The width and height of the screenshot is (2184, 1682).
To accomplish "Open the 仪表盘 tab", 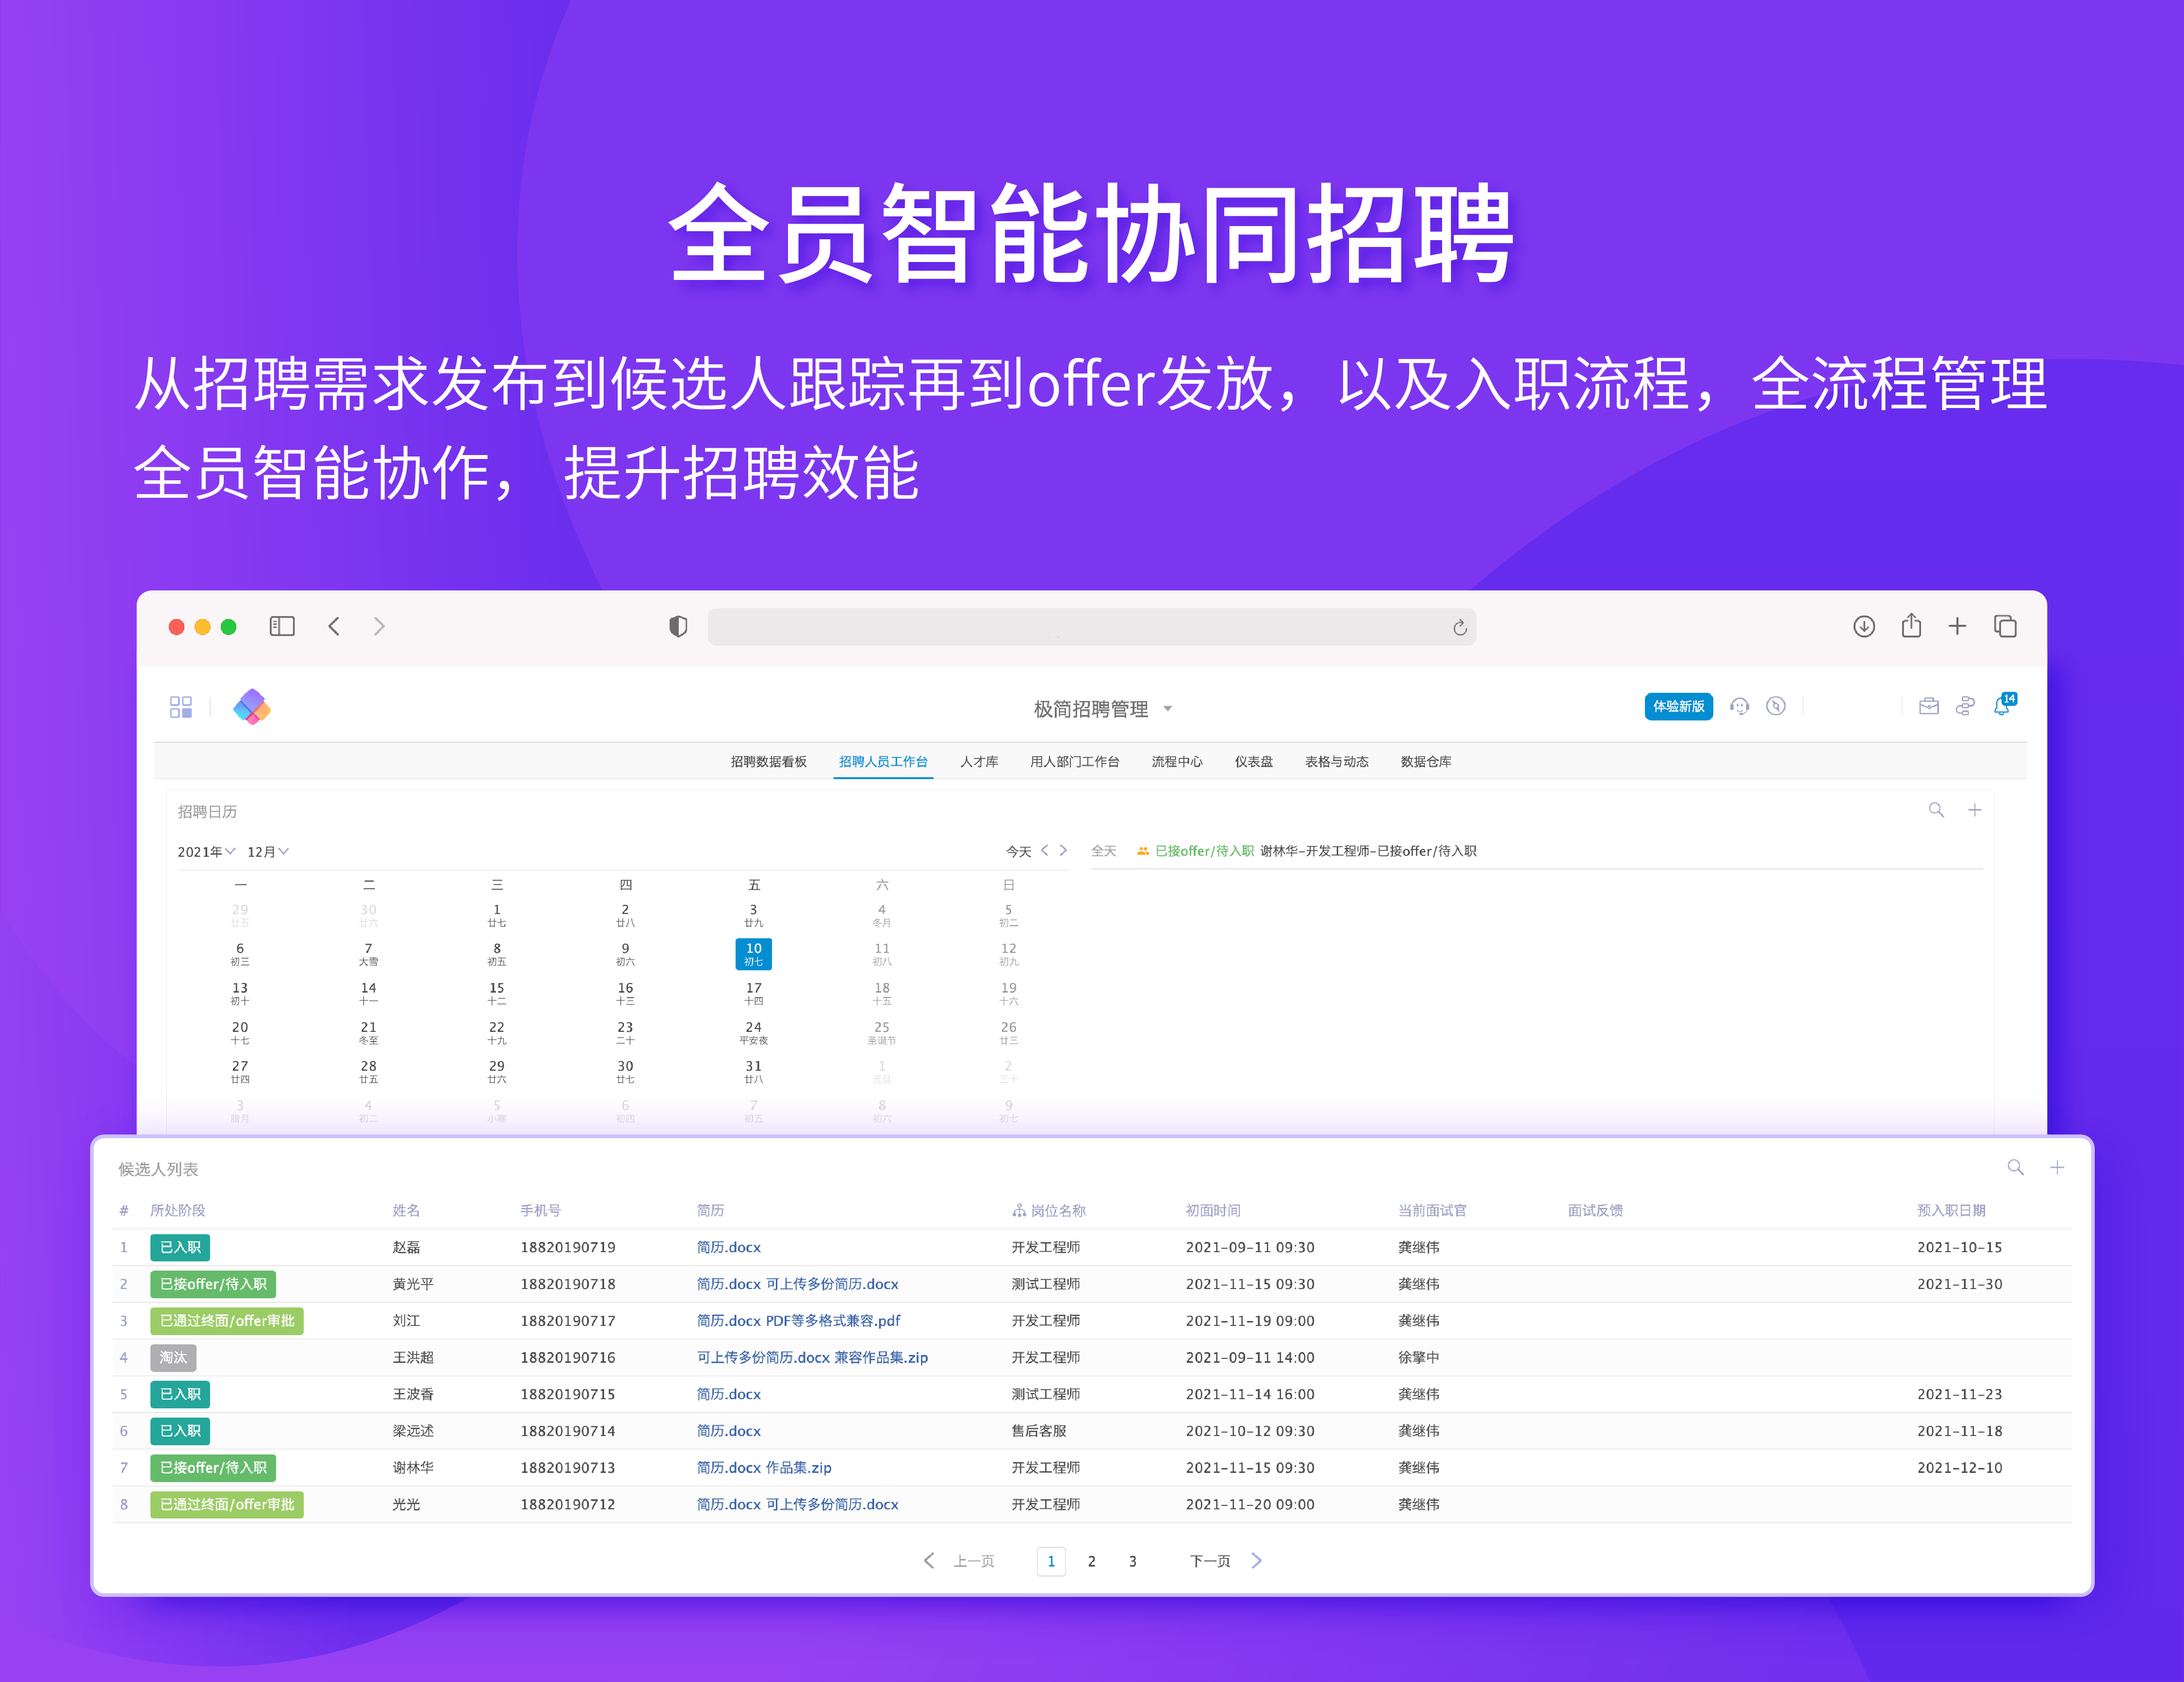I will coord(1253,761).
